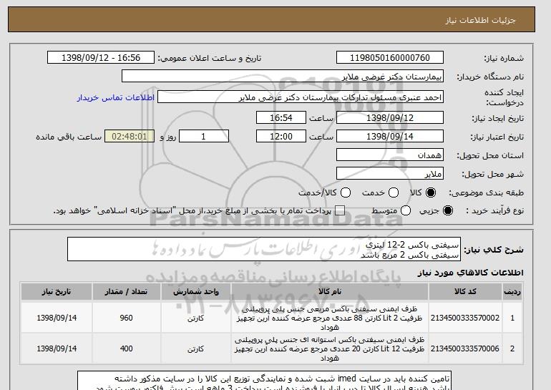Click product code 2134500333570006
The image size is (551, 390).
(x=465, y=348)
